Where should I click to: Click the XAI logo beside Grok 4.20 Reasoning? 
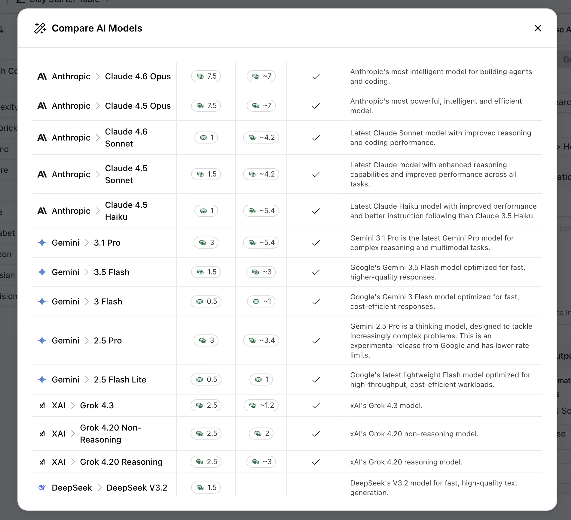click(x=42, y=462)
